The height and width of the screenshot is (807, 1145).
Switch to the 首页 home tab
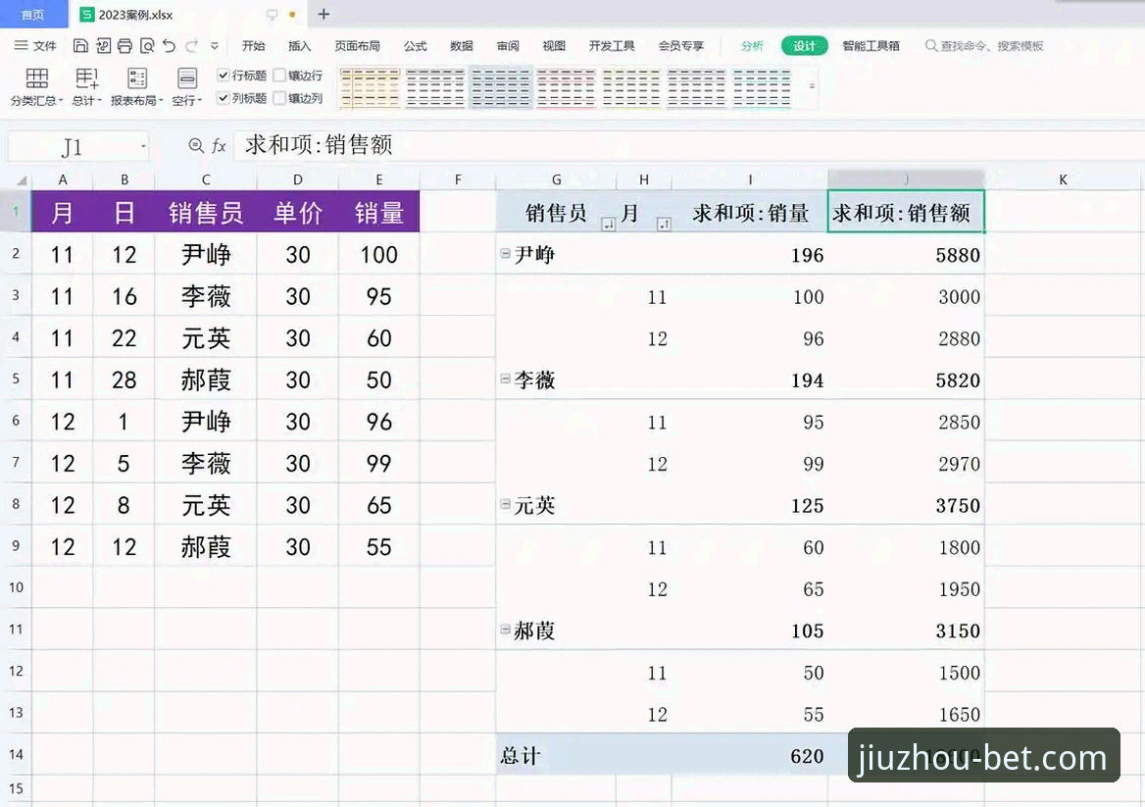33,15
